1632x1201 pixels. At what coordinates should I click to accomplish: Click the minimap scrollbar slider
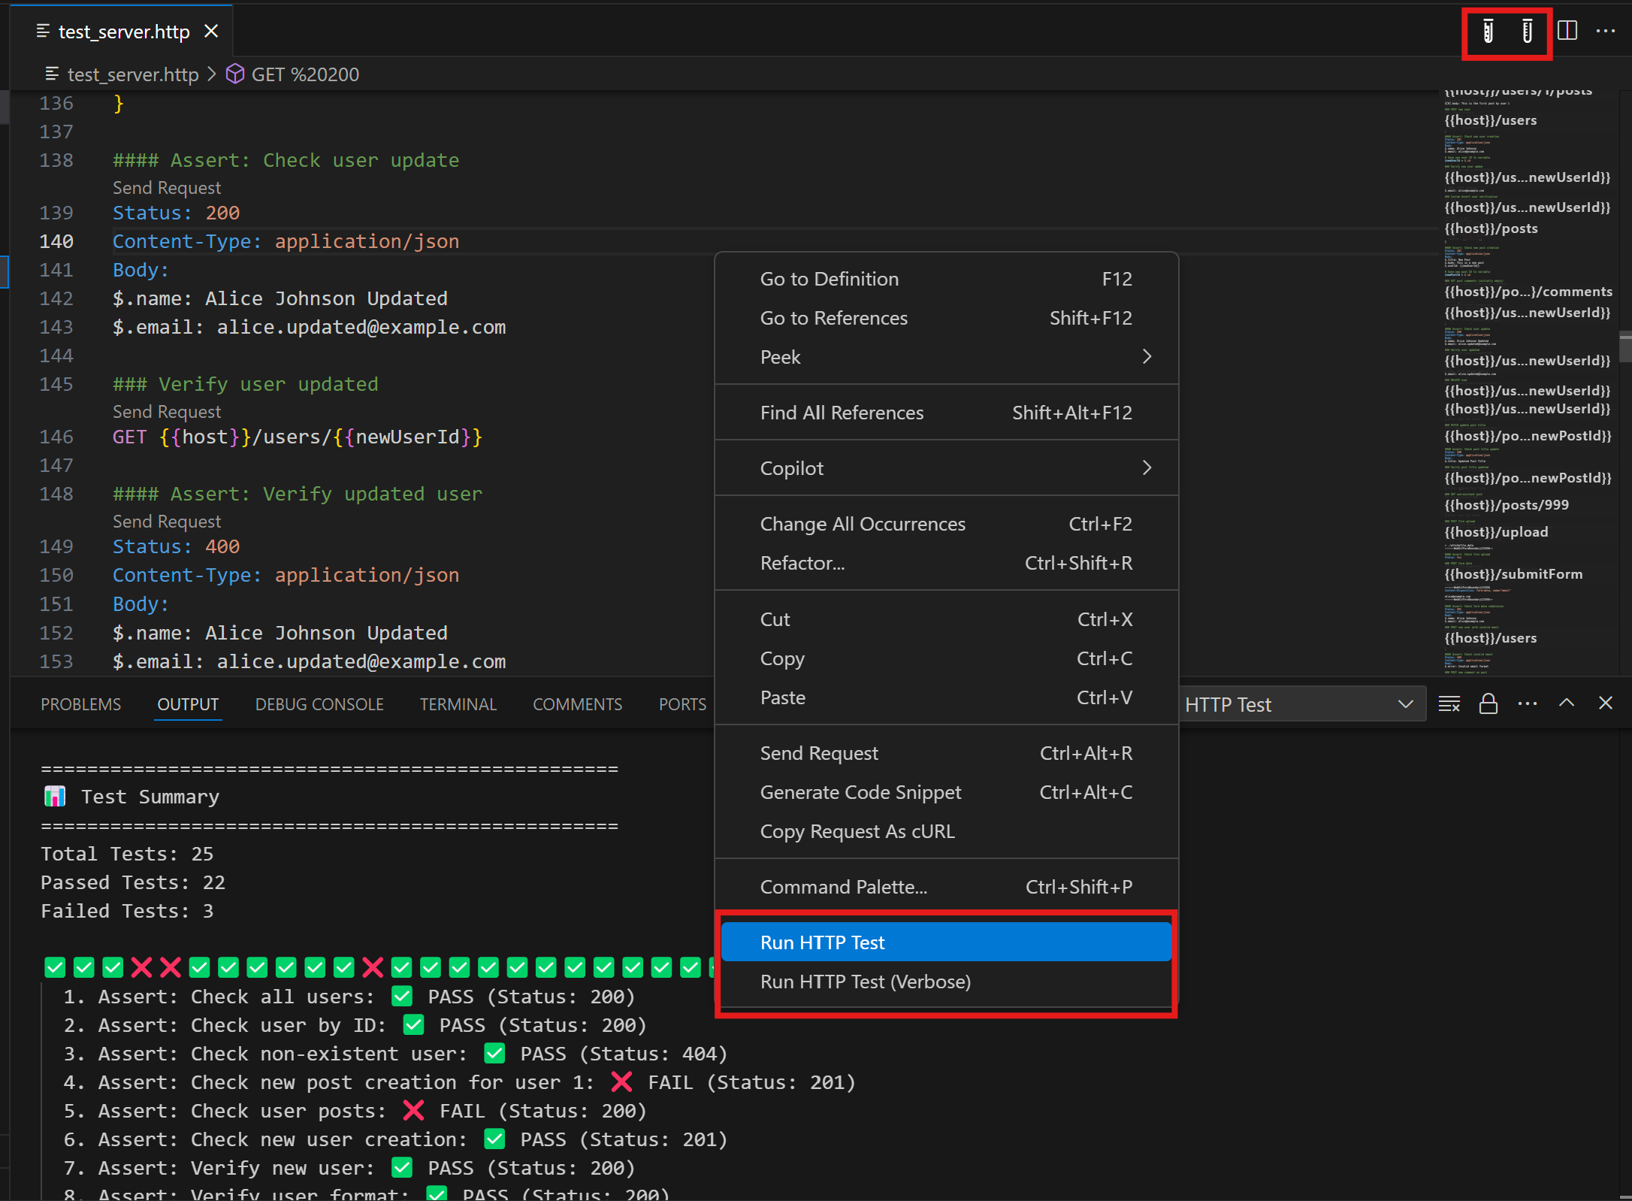click(1625, 346)
